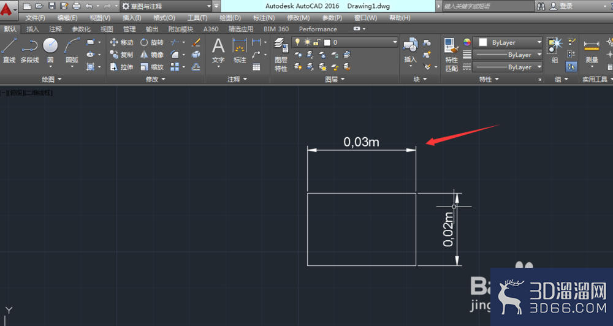Toggle the layer on/off lightbulb icon
This screenshot has width=613, height=326.
297,42
